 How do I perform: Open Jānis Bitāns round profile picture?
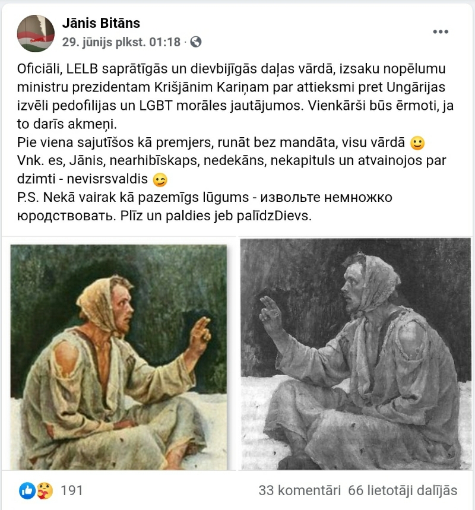coord(36,33)
